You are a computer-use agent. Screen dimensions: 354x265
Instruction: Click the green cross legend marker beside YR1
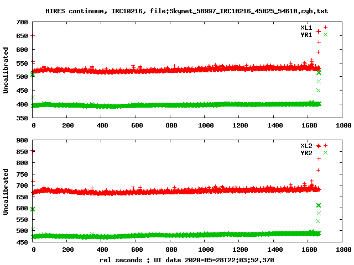pyautogui.click(x=325, y=34)
